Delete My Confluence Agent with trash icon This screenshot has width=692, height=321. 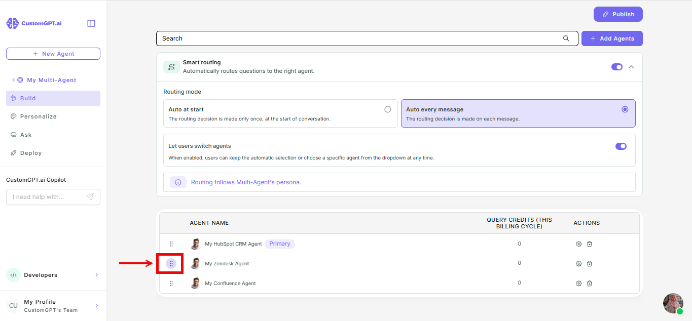pos(590,284)
